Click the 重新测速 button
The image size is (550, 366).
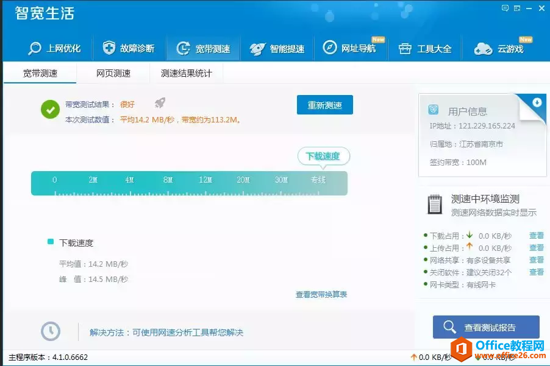pyautogui.click(x=325, y=105)
